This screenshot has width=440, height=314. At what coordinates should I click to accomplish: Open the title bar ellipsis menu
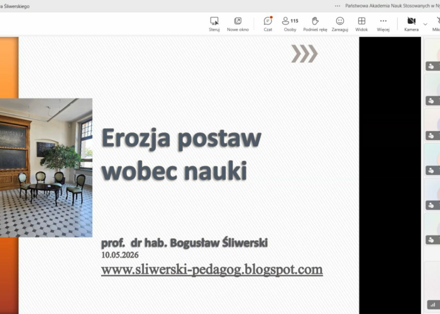[338, 6]
